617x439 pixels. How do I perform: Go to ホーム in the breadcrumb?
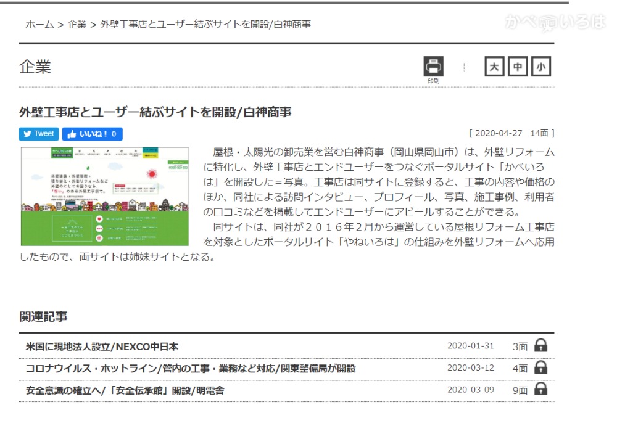pos(39,25)
